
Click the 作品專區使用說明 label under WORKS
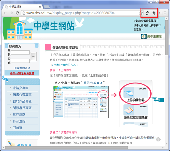[136, 118]
